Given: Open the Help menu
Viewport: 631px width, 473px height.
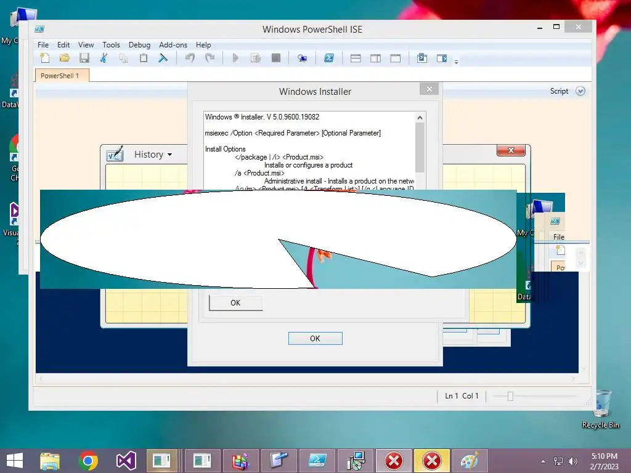Looking at the screenshot, I should click(203, 45).
